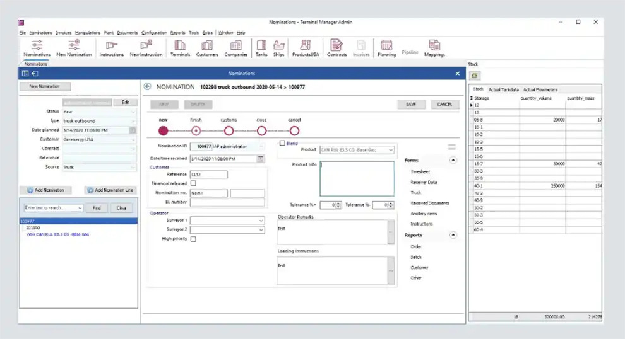This screenshot has width=625, height=339.
Task: Open the Customers toolbar icon
Action: pyautogui.click(x=207, y=48)
